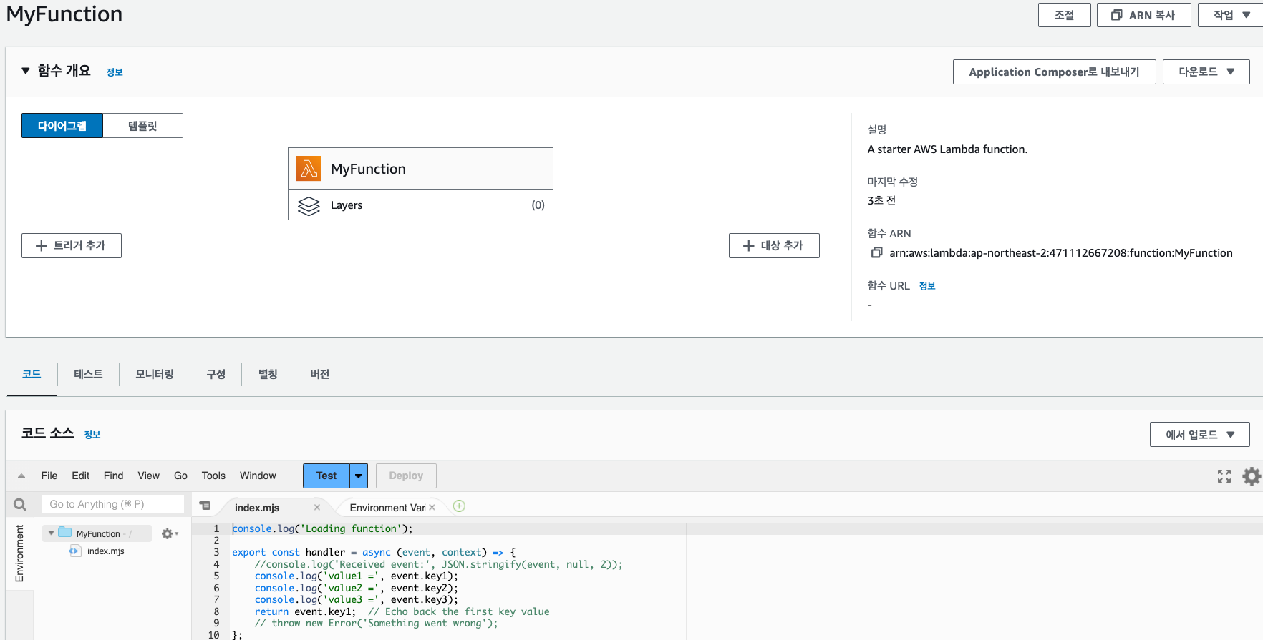Open the 별칭 tab
The image size is (1263, 640).
pos(268,374)
